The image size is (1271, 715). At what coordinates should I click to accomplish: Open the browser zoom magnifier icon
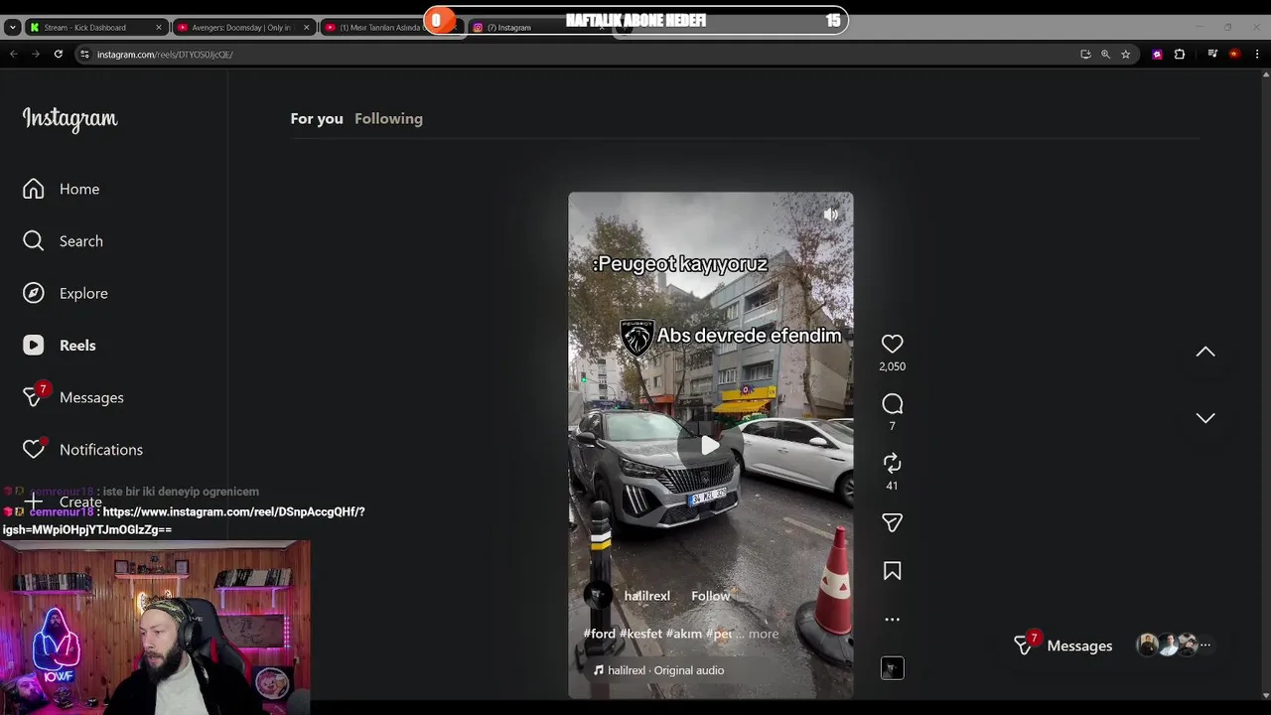(x=1105, y=55)
